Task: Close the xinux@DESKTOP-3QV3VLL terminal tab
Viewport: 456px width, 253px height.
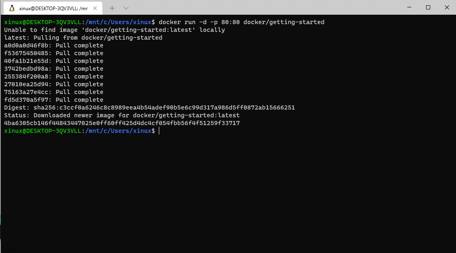Action: pos(96,8)
